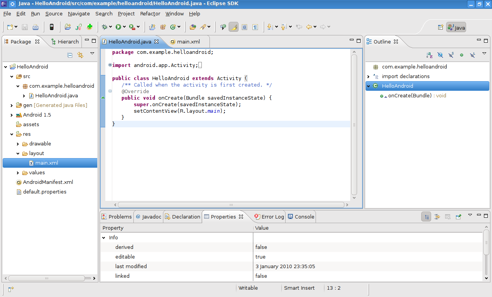Screen dimensions: 492x297
Task: Click the Print icon in toolbar
Action: click(x=35, y=27)
